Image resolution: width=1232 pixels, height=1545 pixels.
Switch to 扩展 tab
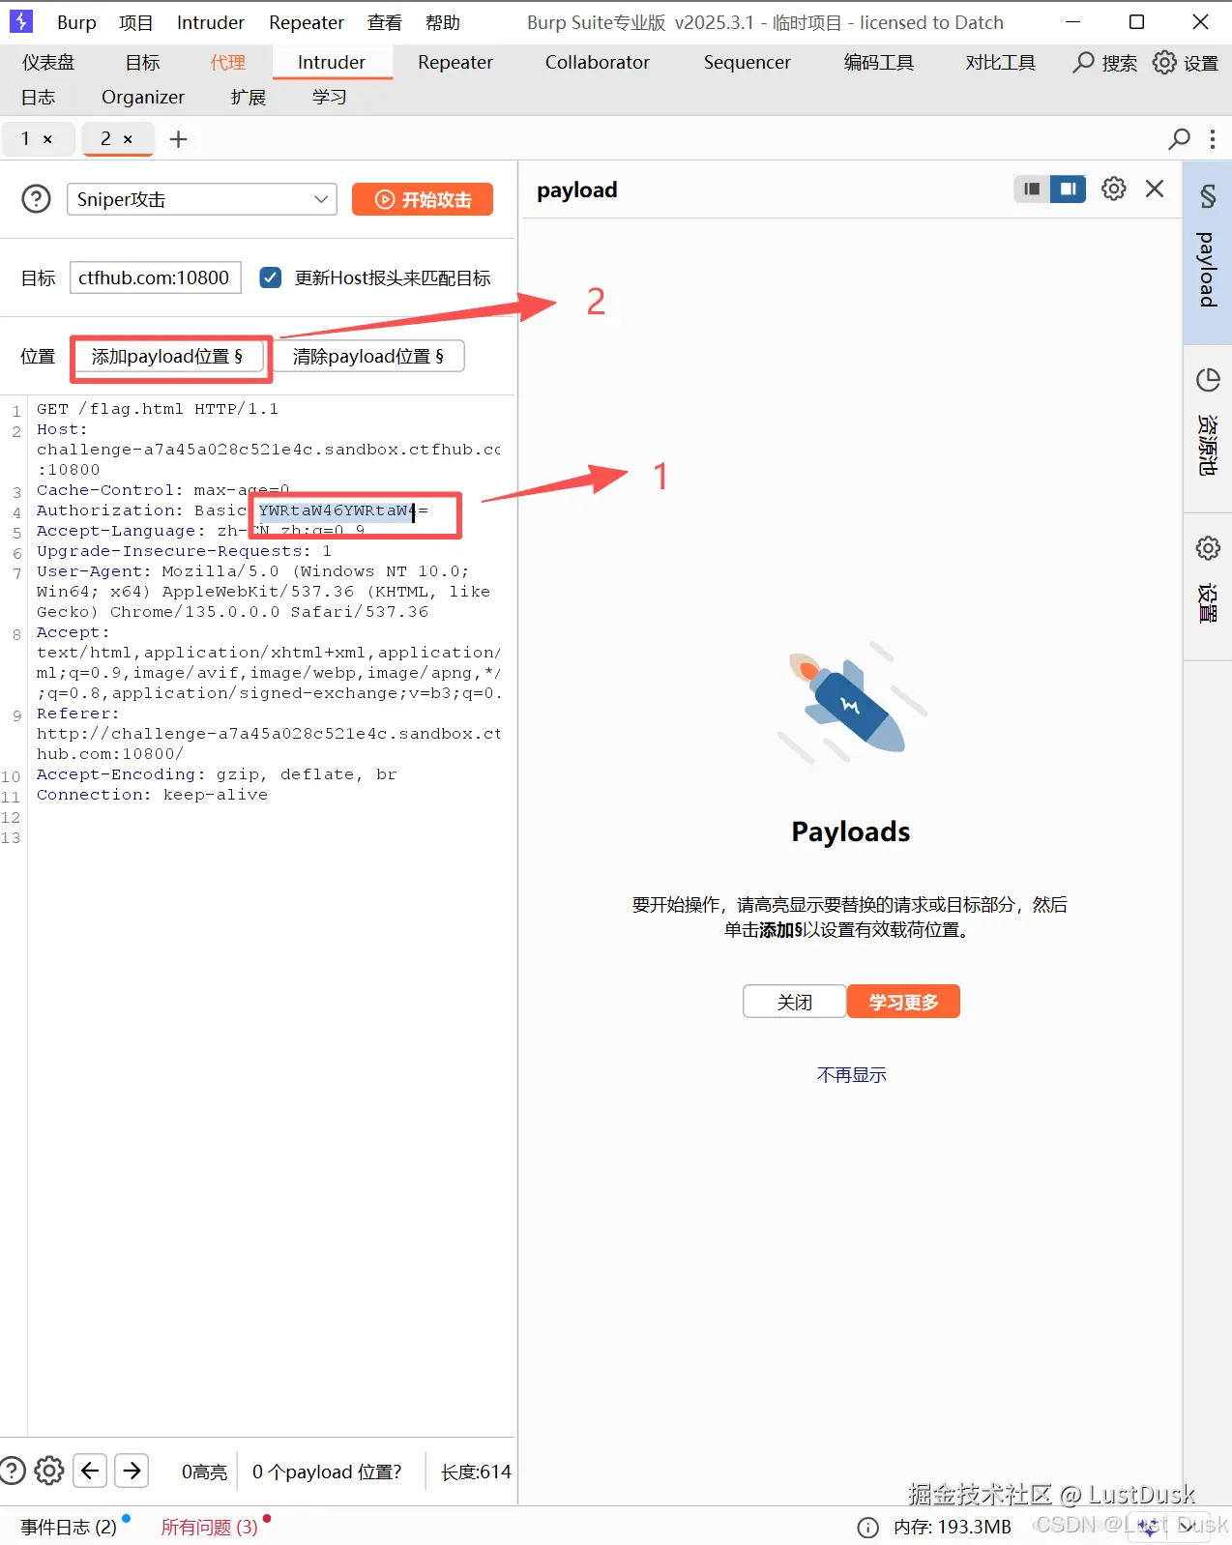click(x=248, y=98)
